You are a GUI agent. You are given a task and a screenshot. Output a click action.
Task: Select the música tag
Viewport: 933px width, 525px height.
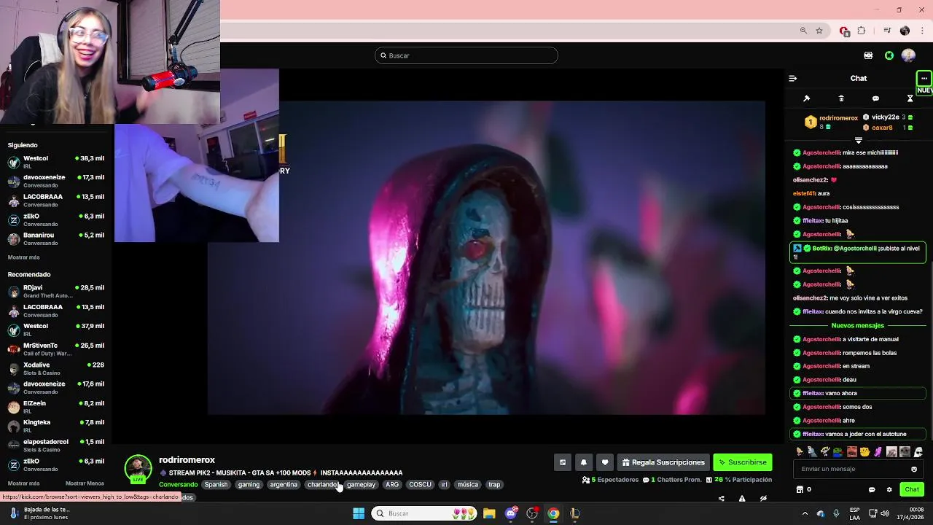pos(468,484)
